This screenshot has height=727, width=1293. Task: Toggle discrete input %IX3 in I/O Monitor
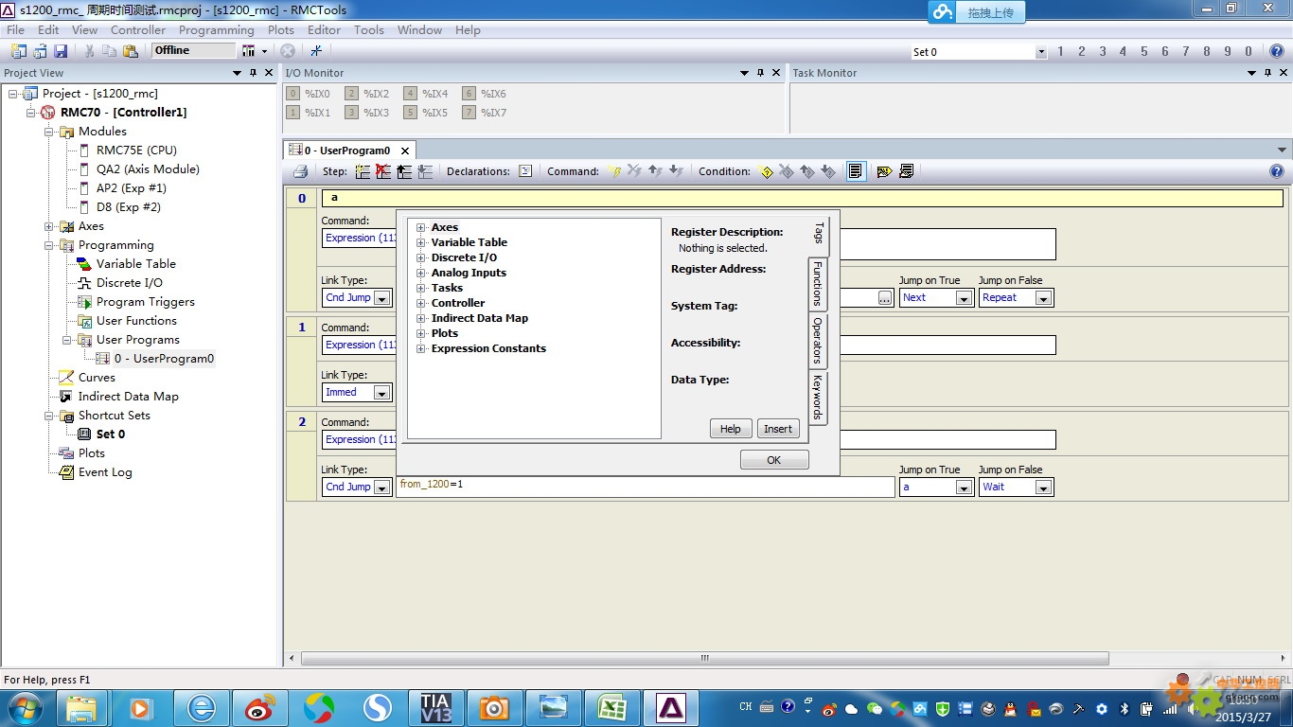tap(352, 113)
